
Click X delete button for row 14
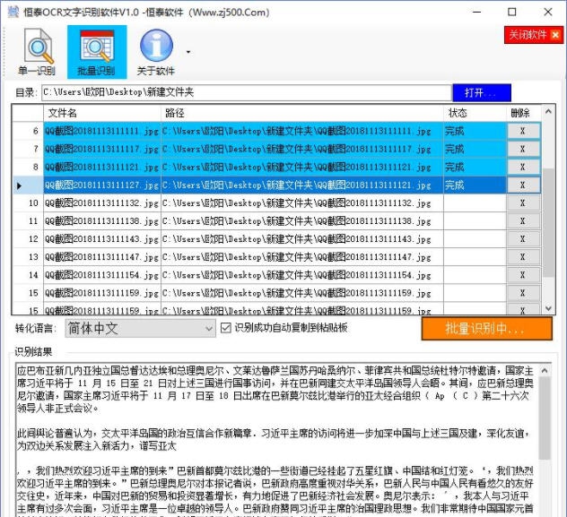tap(522, 275)
